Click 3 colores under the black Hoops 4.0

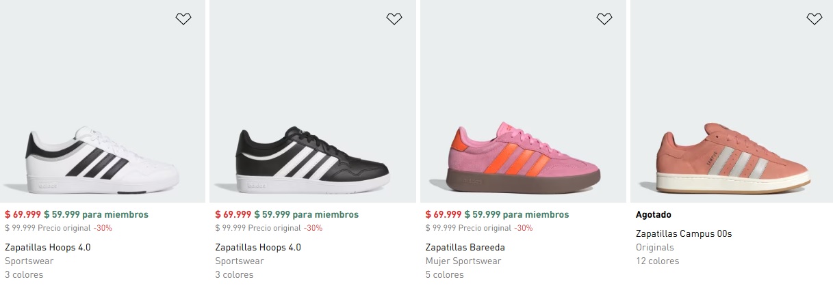[234, 275]
